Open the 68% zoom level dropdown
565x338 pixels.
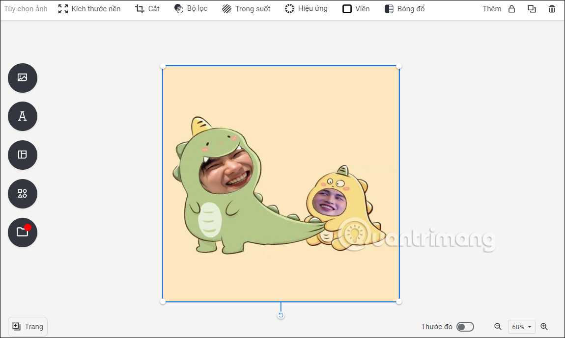[x=522, y=326]
